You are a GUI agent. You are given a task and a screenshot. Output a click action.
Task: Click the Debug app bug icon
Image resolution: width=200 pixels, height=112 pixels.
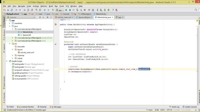point(70,10)
